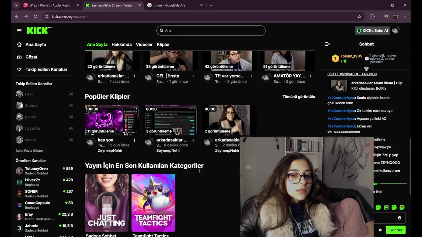
Task: Open ZeyneepNehir link under kas şov
Action: point(110,150)
